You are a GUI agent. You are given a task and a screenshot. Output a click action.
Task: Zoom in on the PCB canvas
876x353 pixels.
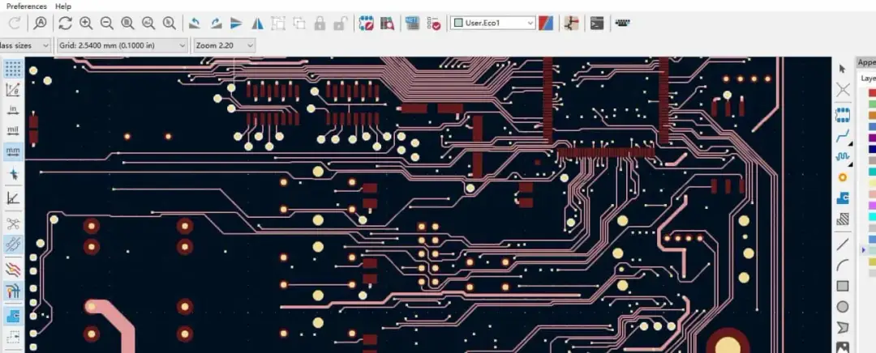point(86,23)
